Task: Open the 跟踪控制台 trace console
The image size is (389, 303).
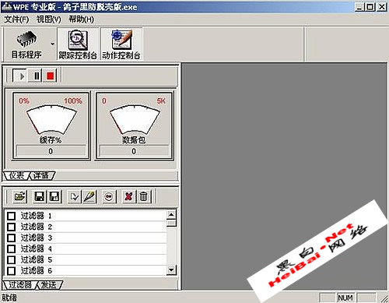Action: [x=78, y=44]
